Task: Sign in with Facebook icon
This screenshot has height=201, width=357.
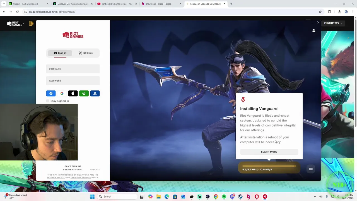Action: (51, 94)
